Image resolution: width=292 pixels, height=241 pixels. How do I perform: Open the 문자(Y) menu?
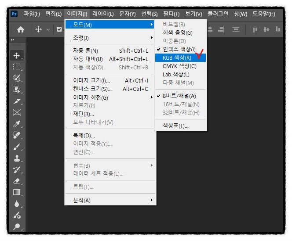click(x=128, y=14)
